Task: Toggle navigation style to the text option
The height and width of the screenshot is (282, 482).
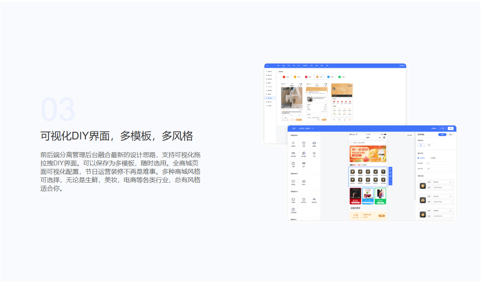Action: (429, 145)
